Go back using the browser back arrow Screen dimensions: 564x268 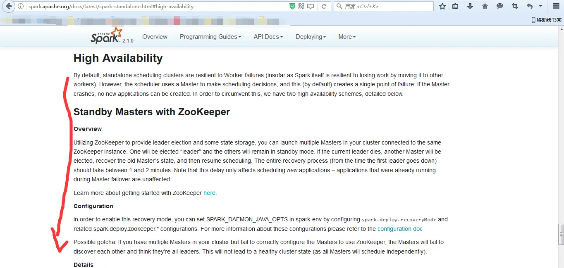[8, 6]
